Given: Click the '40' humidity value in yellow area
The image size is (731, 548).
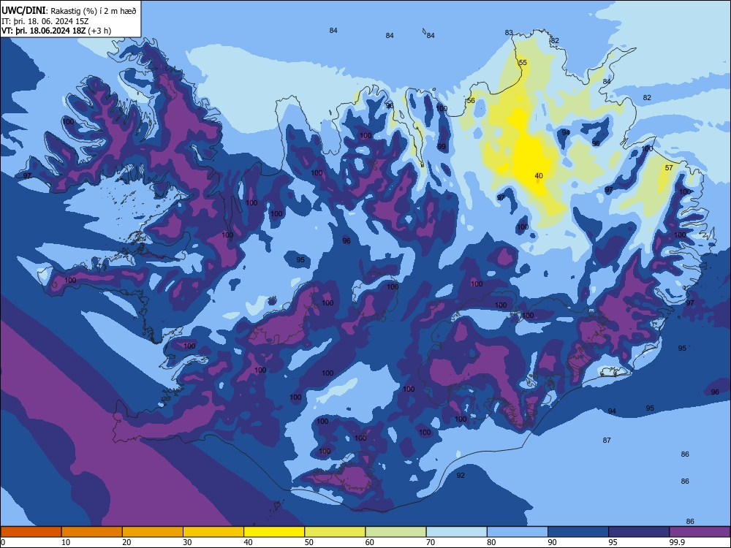Looking at the screenshot, I should pos(539,175).
